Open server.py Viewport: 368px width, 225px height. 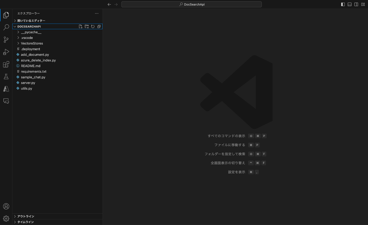[57, 83]
